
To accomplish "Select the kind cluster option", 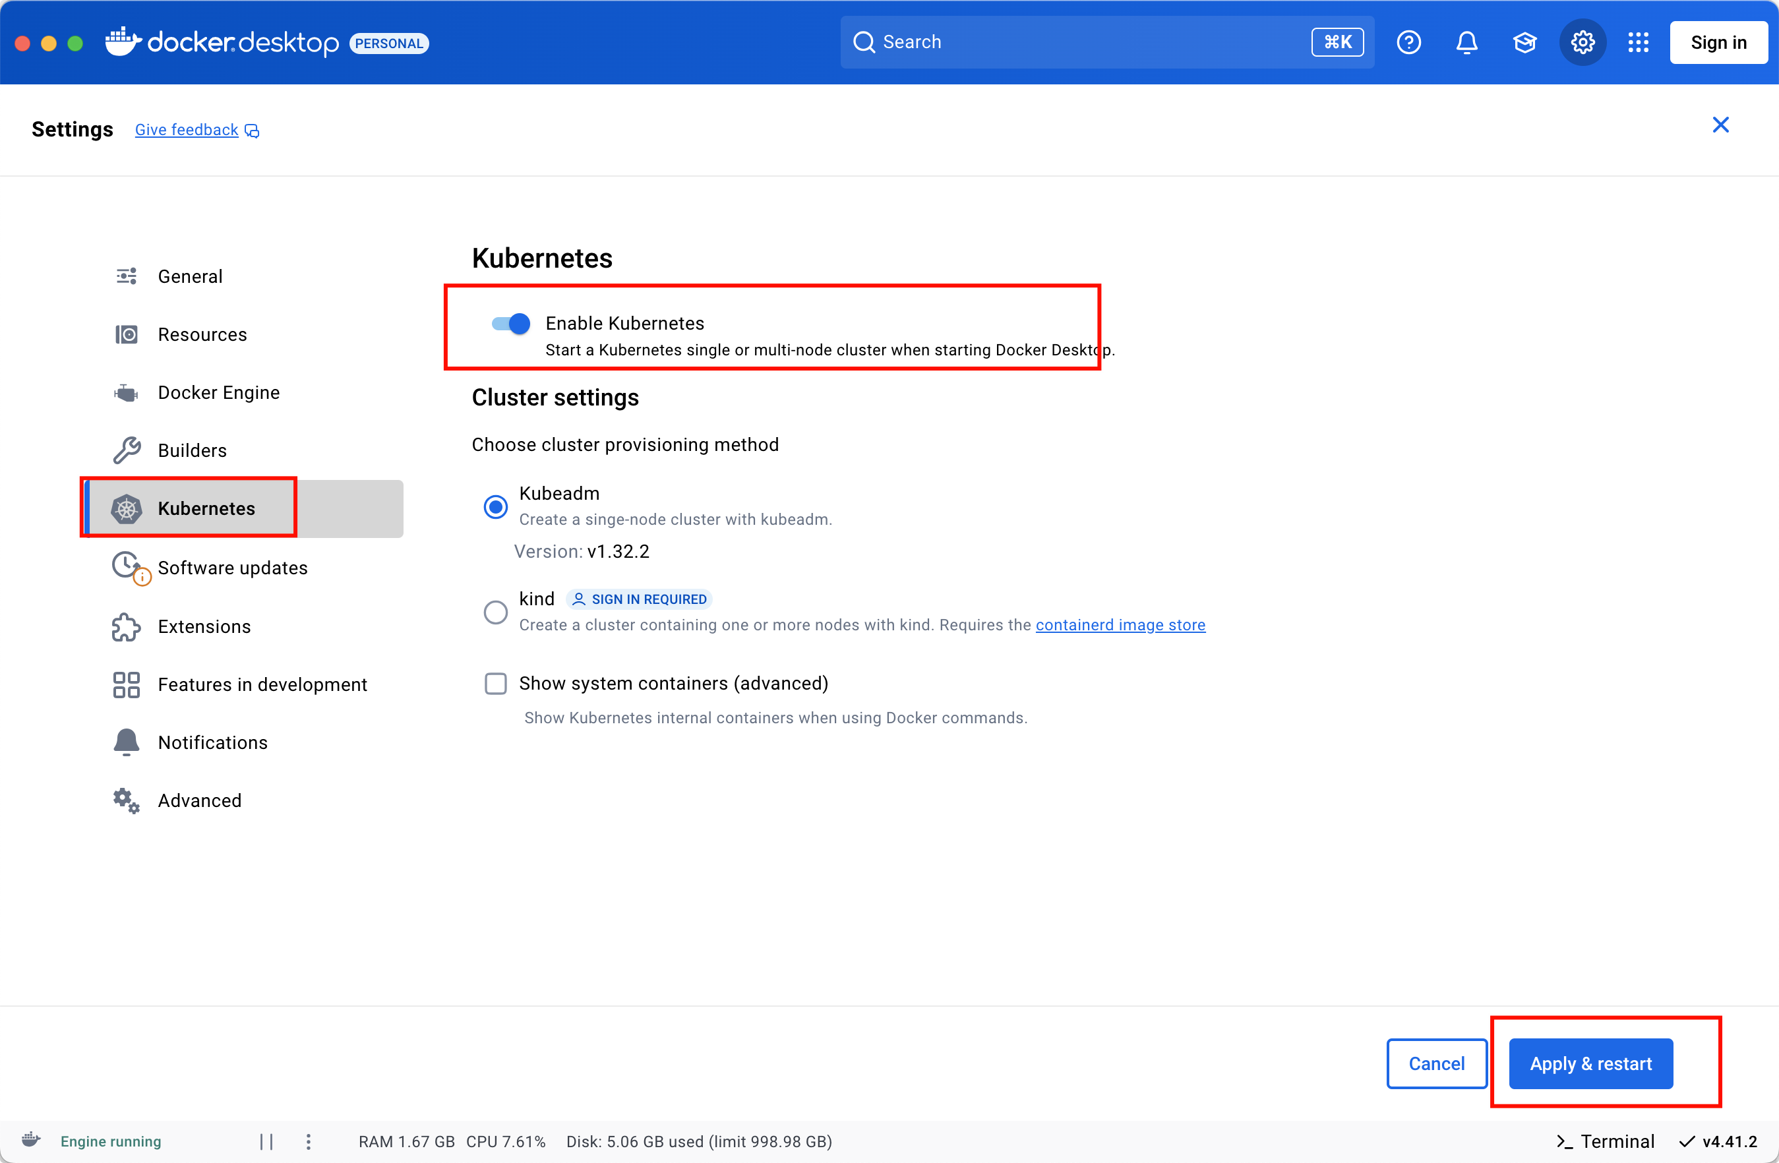I will [495, 612].
